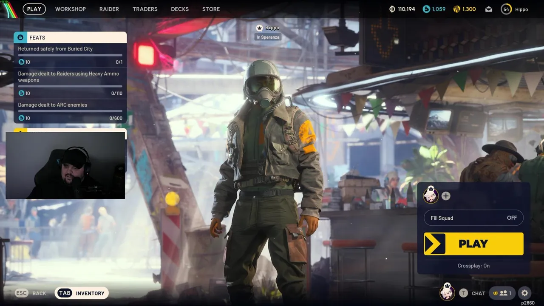Image resolution: width=544 pixels, height=306 pixels.
Task: Open the STORE tab
Action: [211, 9]
